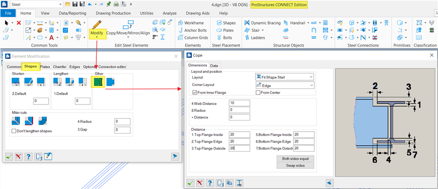Select the black arrow element selection tool
The height and width of the screenshot is (189, 438).
pos(7,23)
